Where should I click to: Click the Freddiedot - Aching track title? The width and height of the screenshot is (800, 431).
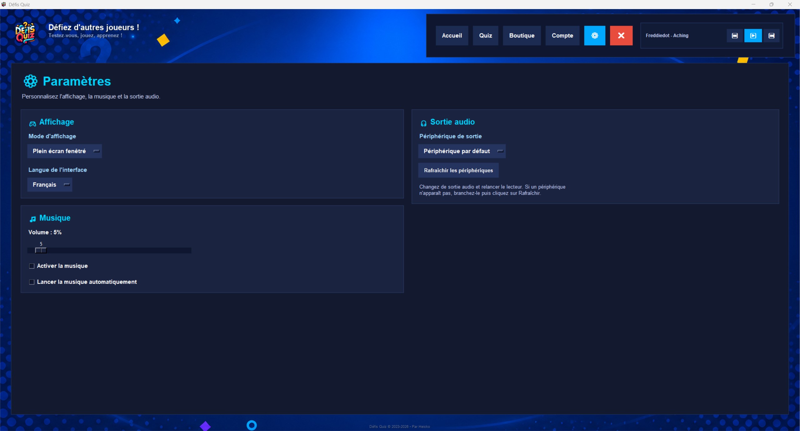tap(667, 36)
